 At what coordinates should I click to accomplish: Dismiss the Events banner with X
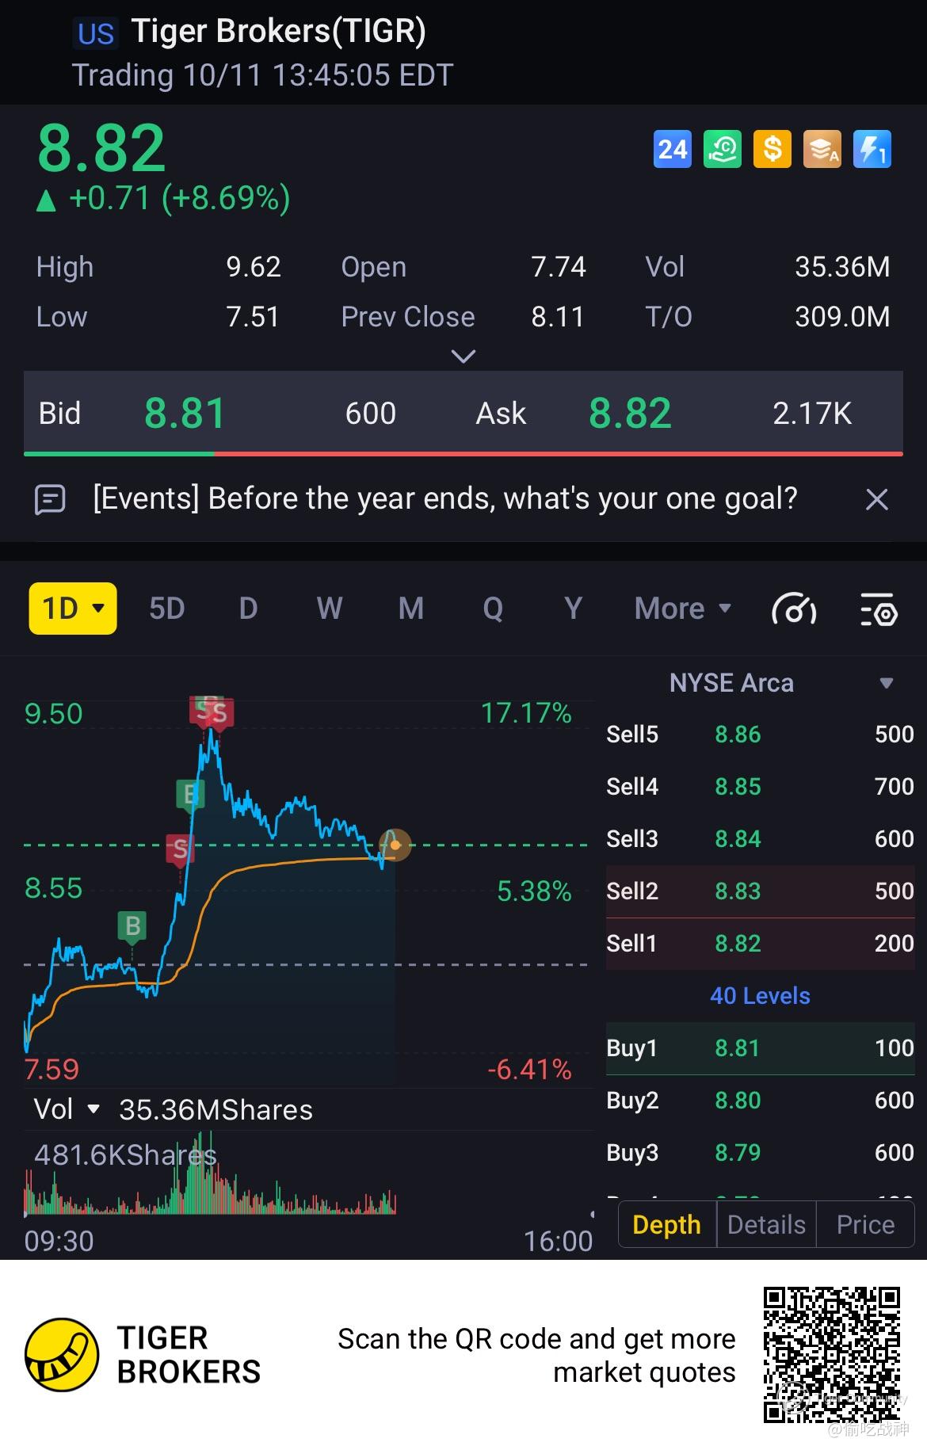coord(876,499)
